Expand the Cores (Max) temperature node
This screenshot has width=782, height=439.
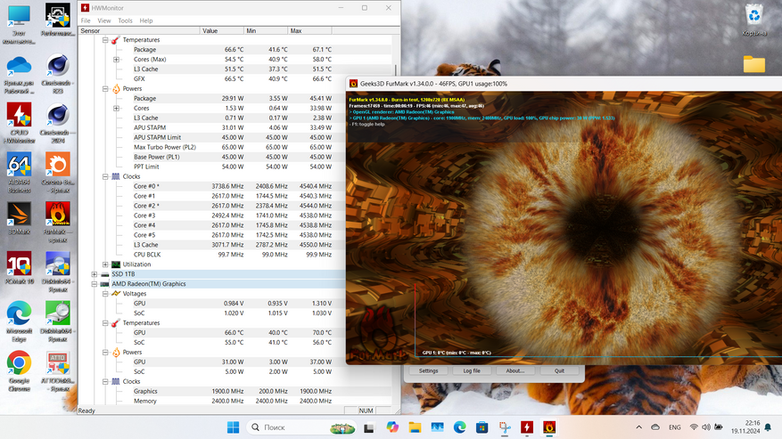(116, 60)
